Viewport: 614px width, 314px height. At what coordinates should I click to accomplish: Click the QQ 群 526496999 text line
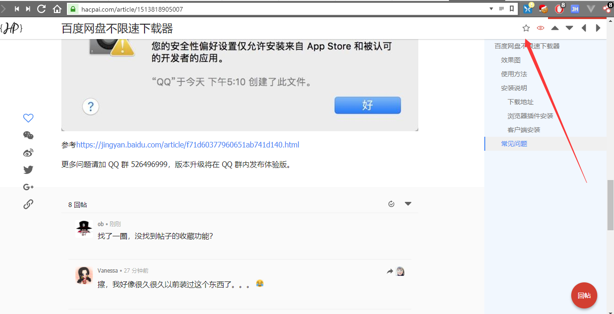(178, 165)
